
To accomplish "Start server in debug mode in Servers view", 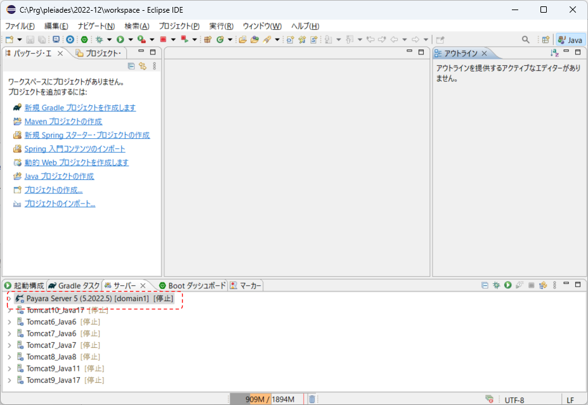I will pos(497,285).
